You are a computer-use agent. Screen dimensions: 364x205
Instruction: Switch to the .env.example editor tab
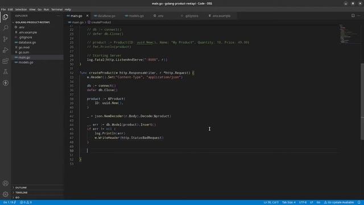pos(221,16)
